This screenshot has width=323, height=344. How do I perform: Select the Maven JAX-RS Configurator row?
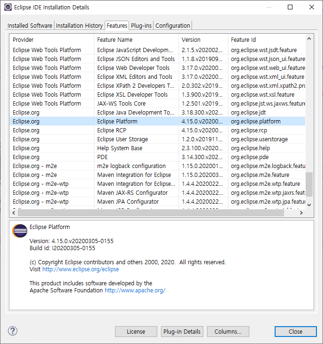point(157,192)
